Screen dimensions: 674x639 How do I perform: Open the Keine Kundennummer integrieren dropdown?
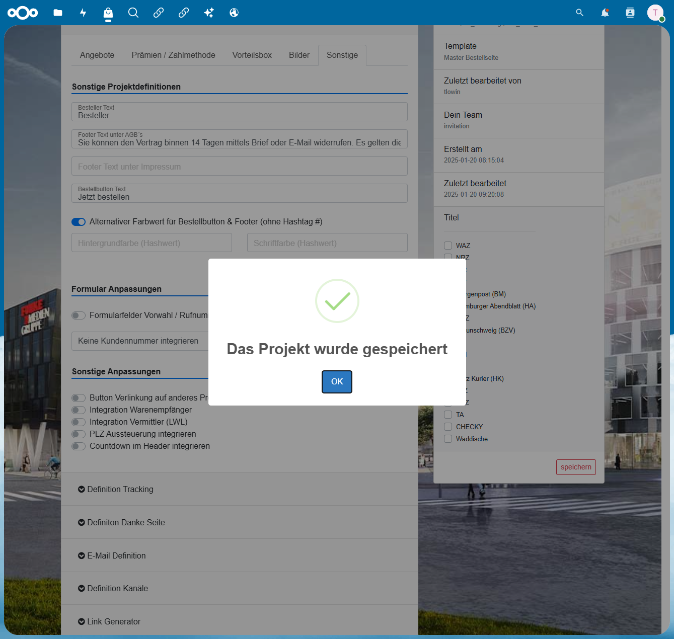tap(140, 341)
